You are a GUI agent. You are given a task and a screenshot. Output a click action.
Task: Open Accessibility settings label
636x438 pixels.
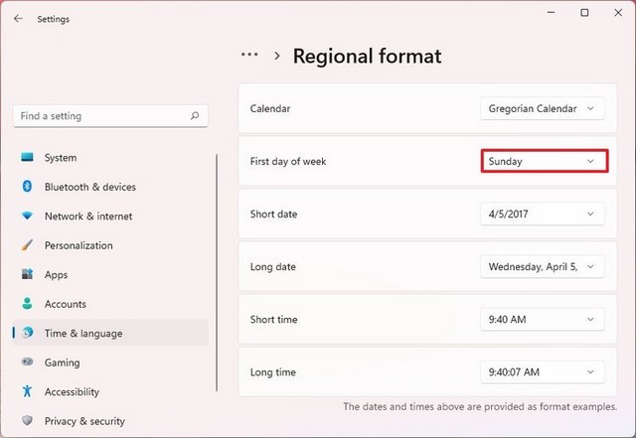(72, 391)
